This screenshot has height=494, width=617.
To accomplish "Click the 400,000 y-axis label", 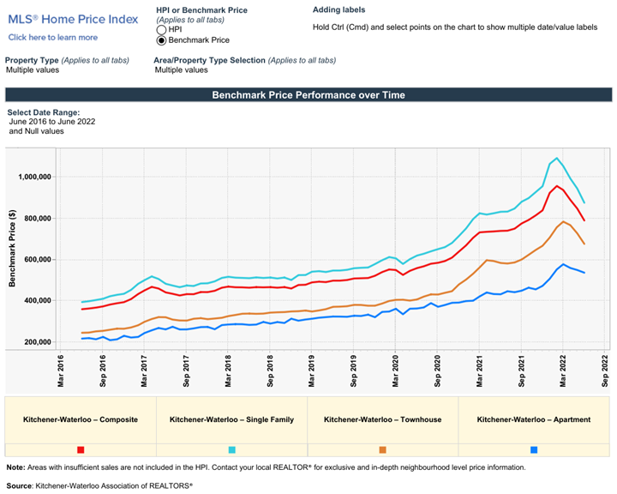I will click(x=38, y=300).
